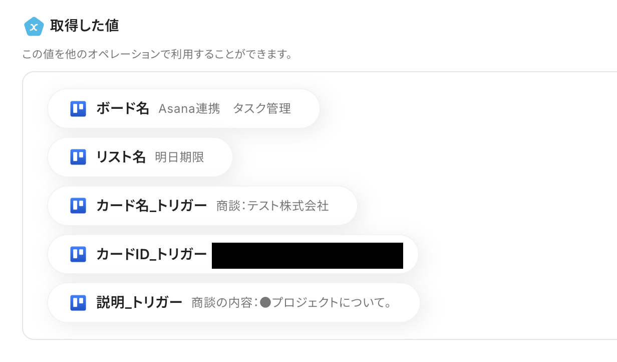Click the Trello icon in リスト名 pill
Image resolution: width=617 pixels, height=362 pixels.
pos(78,157)
